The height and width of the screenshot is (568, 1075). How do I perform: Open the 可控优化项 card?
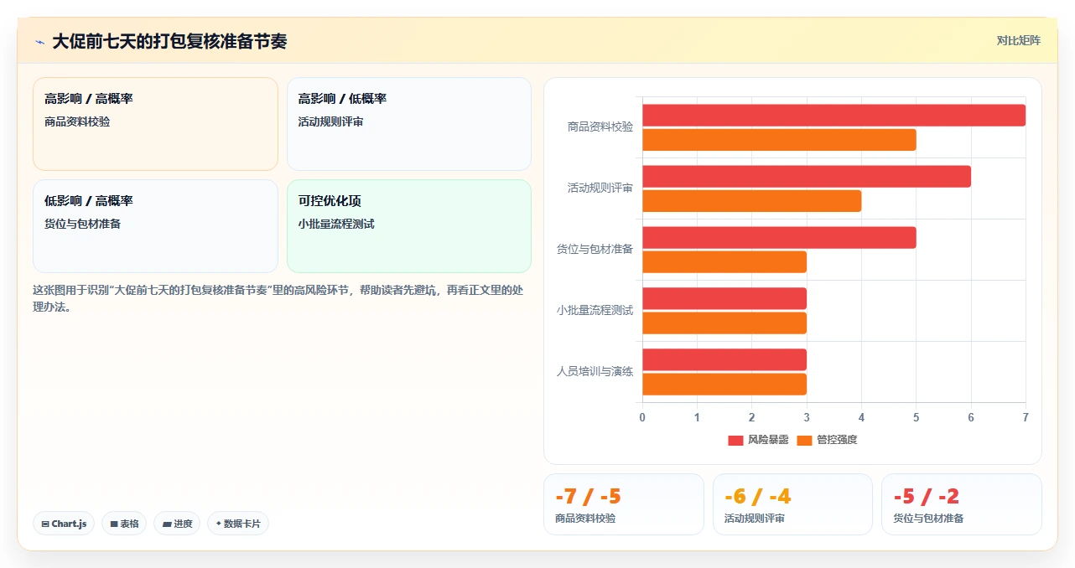[x=409, y=226]
